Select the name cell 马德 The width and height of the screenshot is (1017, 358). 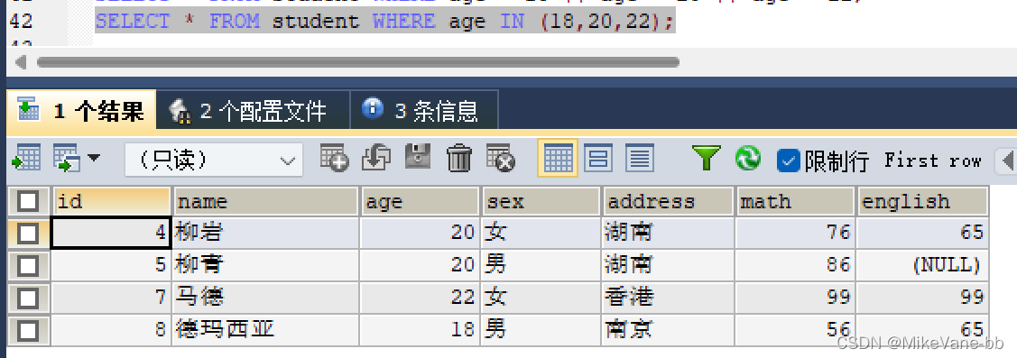pyautogui.click(x=265, y=298)
